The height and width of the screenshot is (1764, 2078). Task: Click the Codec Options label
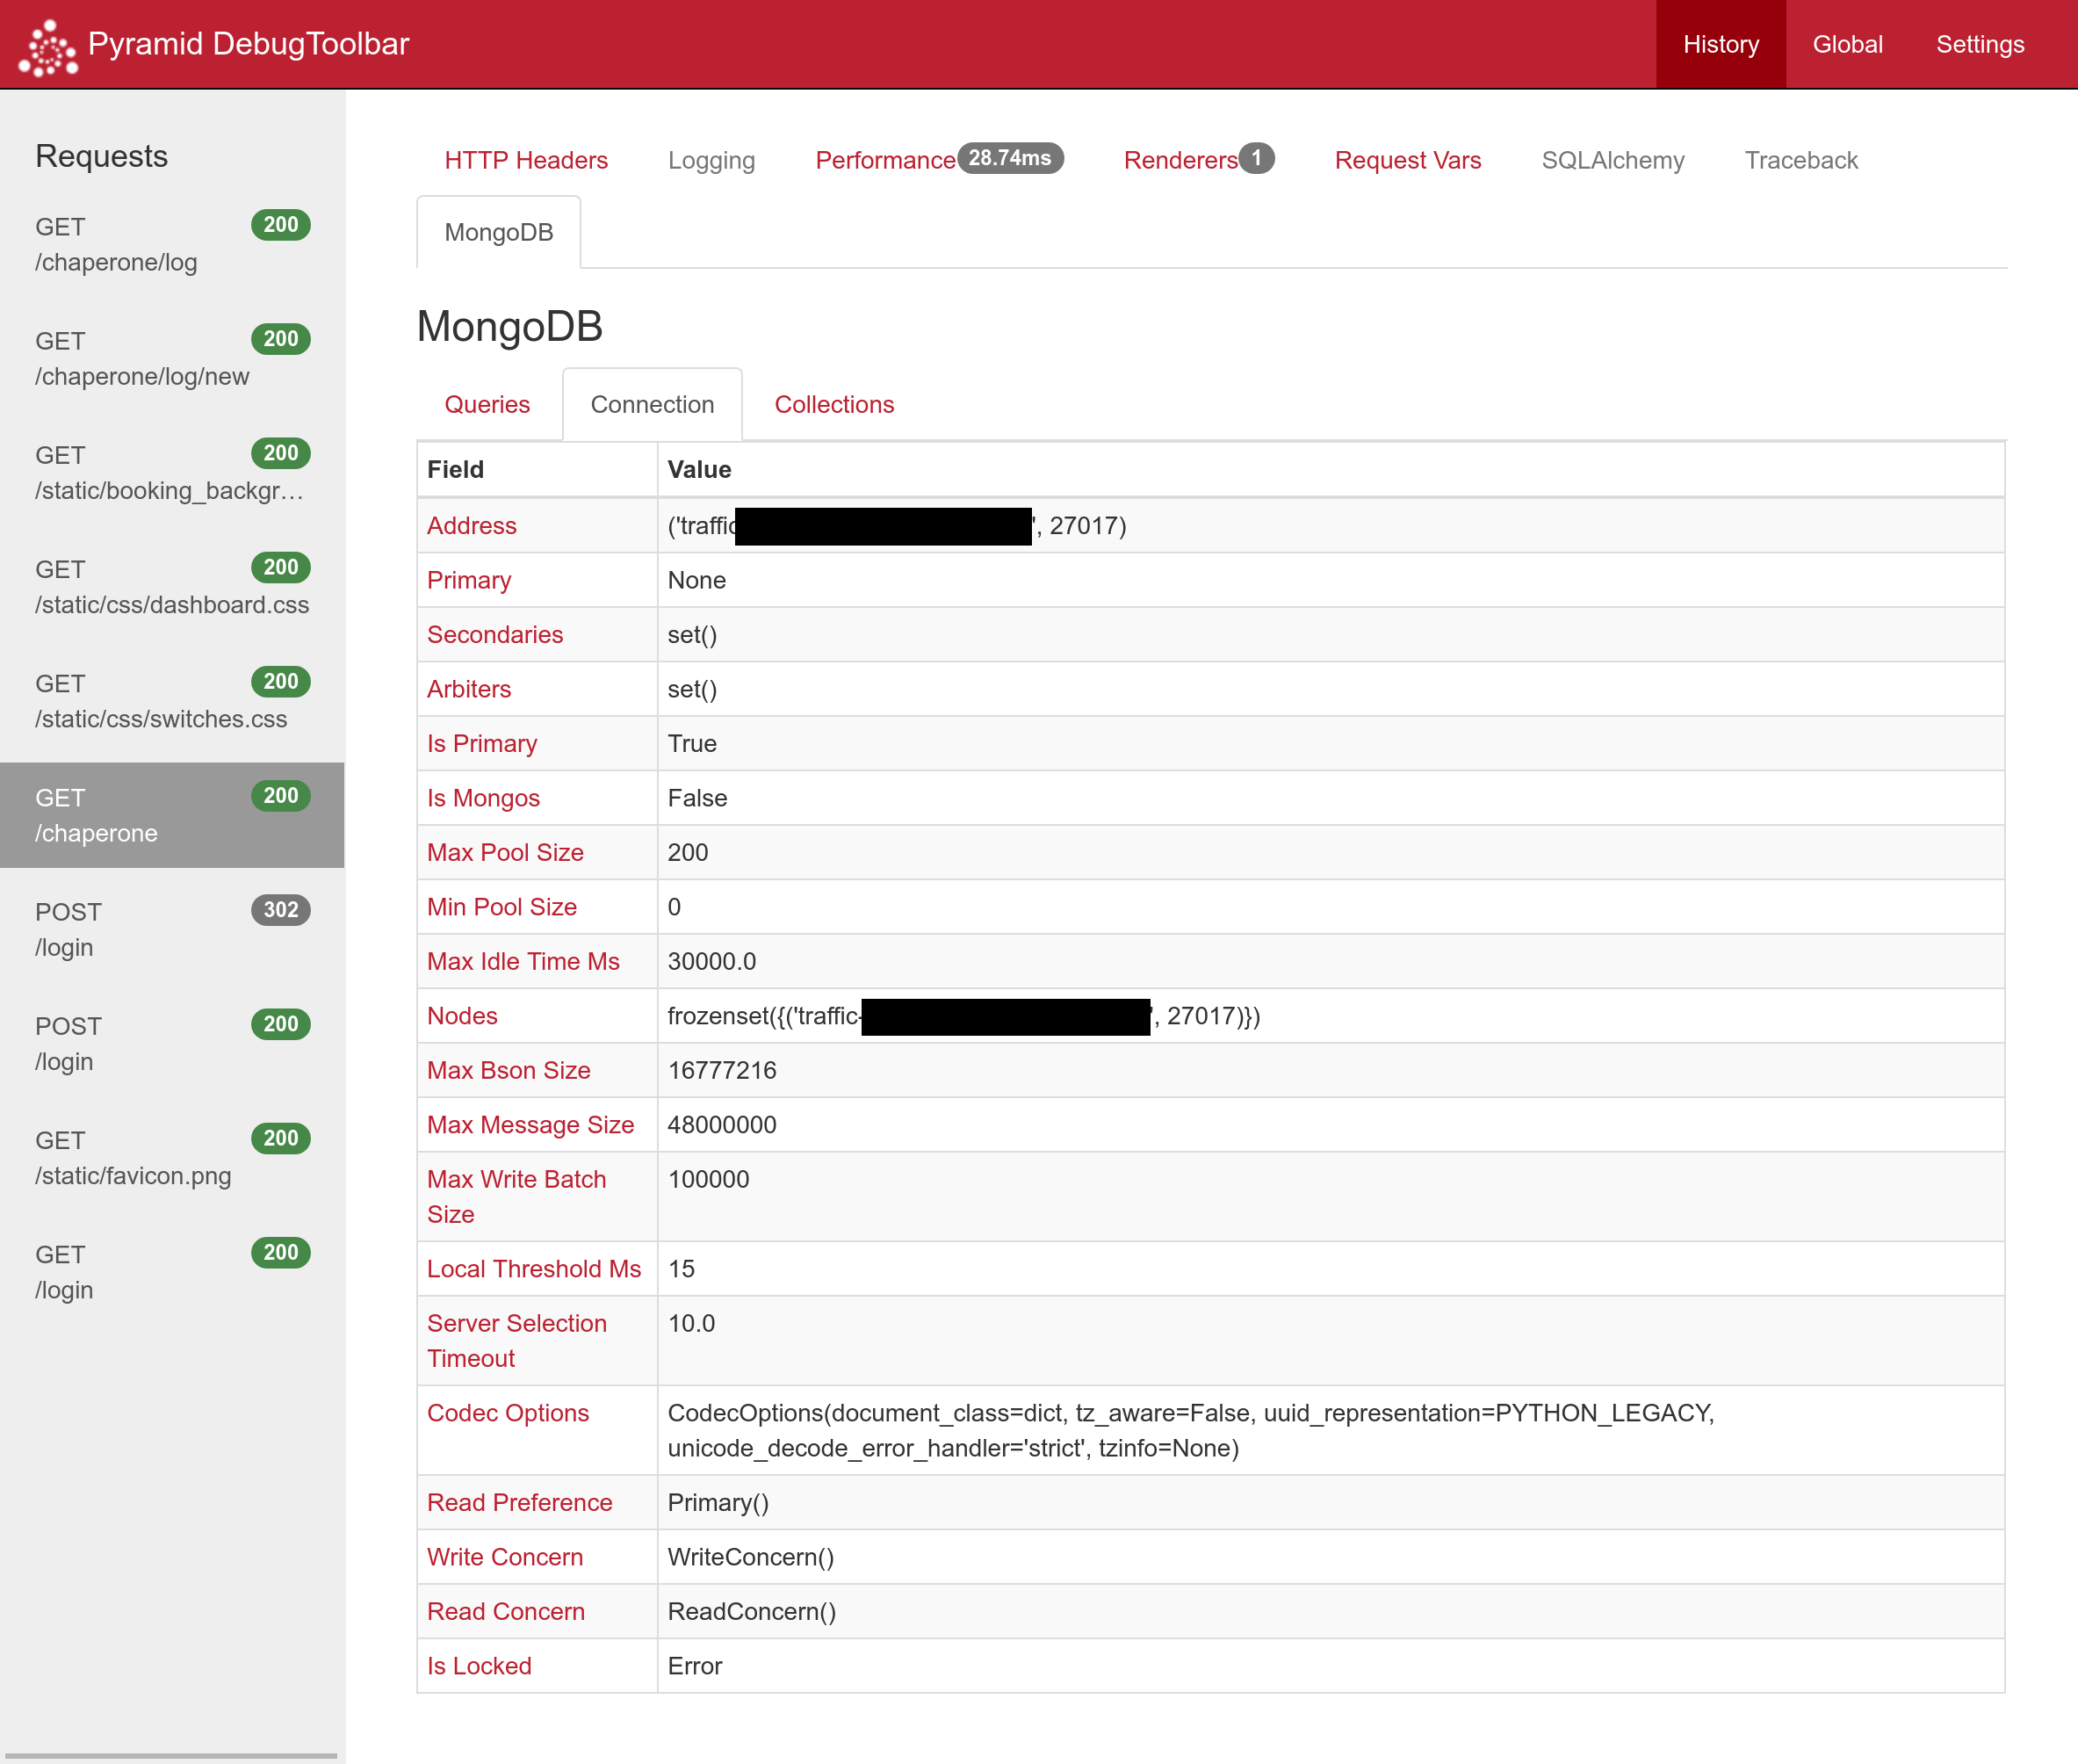tap(508, 1413)
